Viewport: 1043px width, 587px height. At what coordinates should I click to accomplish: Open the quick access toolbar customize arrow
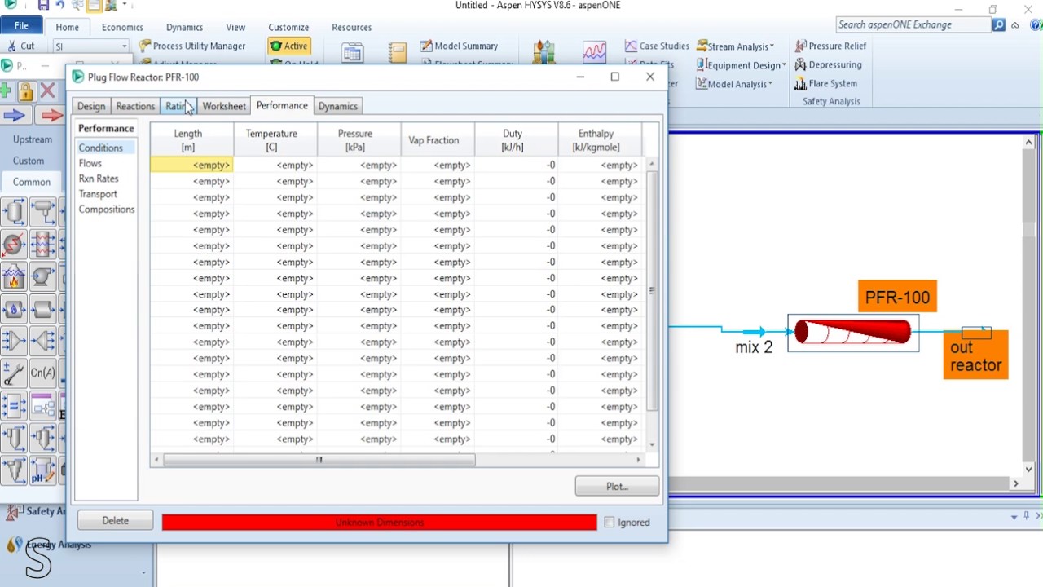pos(124,6)
